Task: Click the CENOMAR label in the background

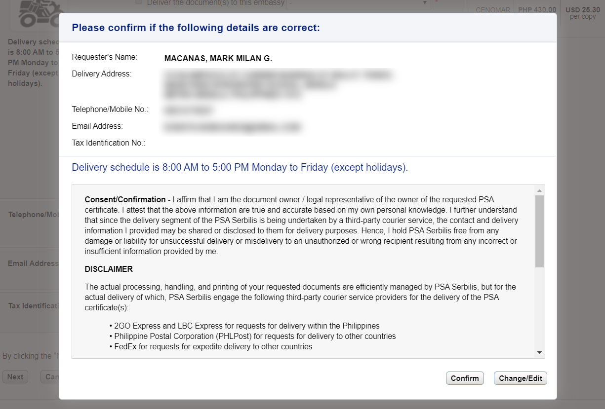Action: coord(493,10)
